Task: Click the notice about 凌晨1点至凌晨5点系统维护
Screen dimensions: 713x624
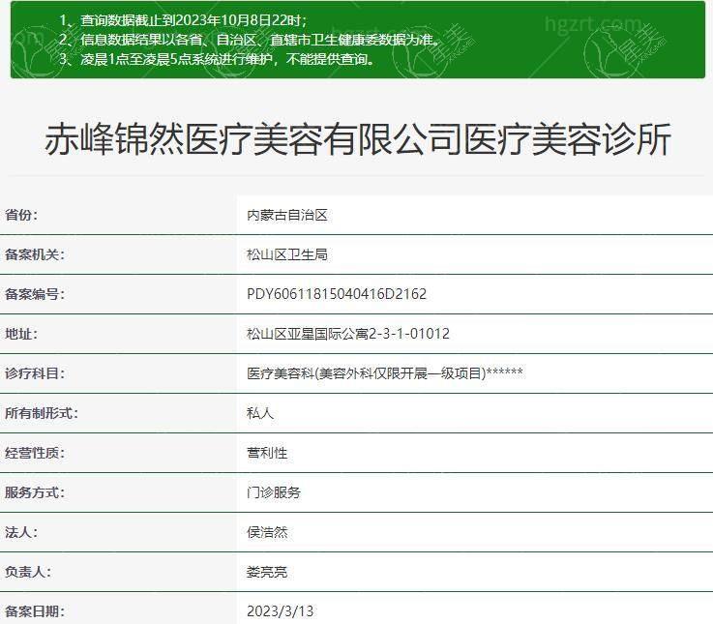Action: [x=217, y=59]
